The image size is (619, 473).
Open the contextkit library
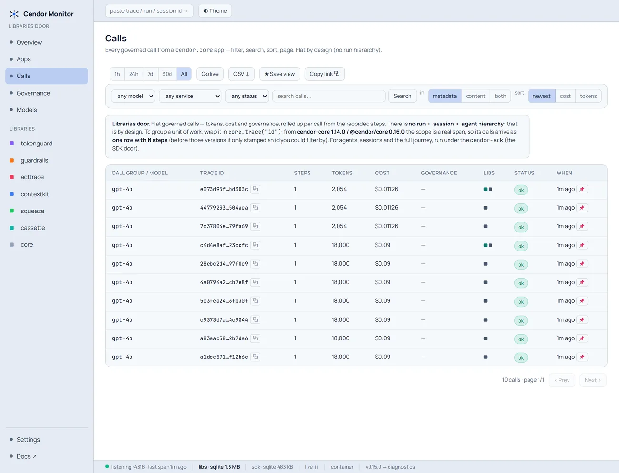[x=47, y=194]
